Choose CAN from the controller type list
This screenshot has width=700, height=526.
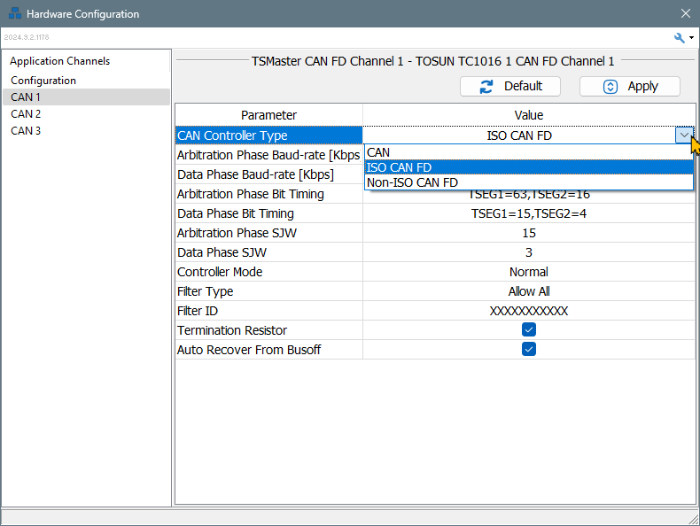coord(529,152)
